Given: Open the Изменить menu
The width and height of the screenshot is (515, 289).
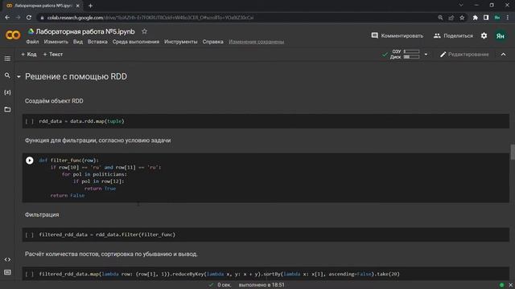Looking at the screenshot, I should 56,42.
